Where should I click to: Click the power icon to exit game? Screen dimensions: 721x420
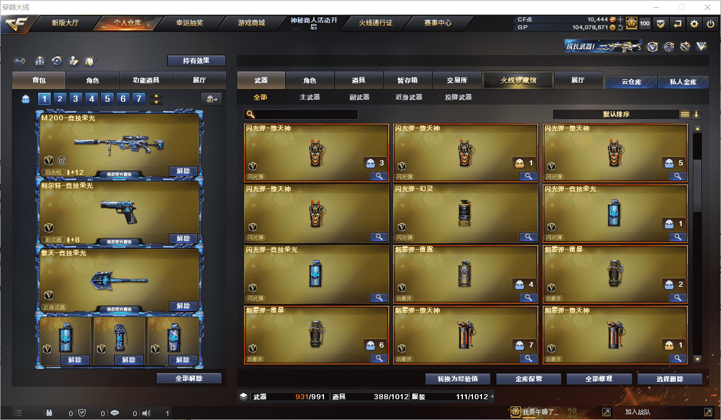[710, 24]
